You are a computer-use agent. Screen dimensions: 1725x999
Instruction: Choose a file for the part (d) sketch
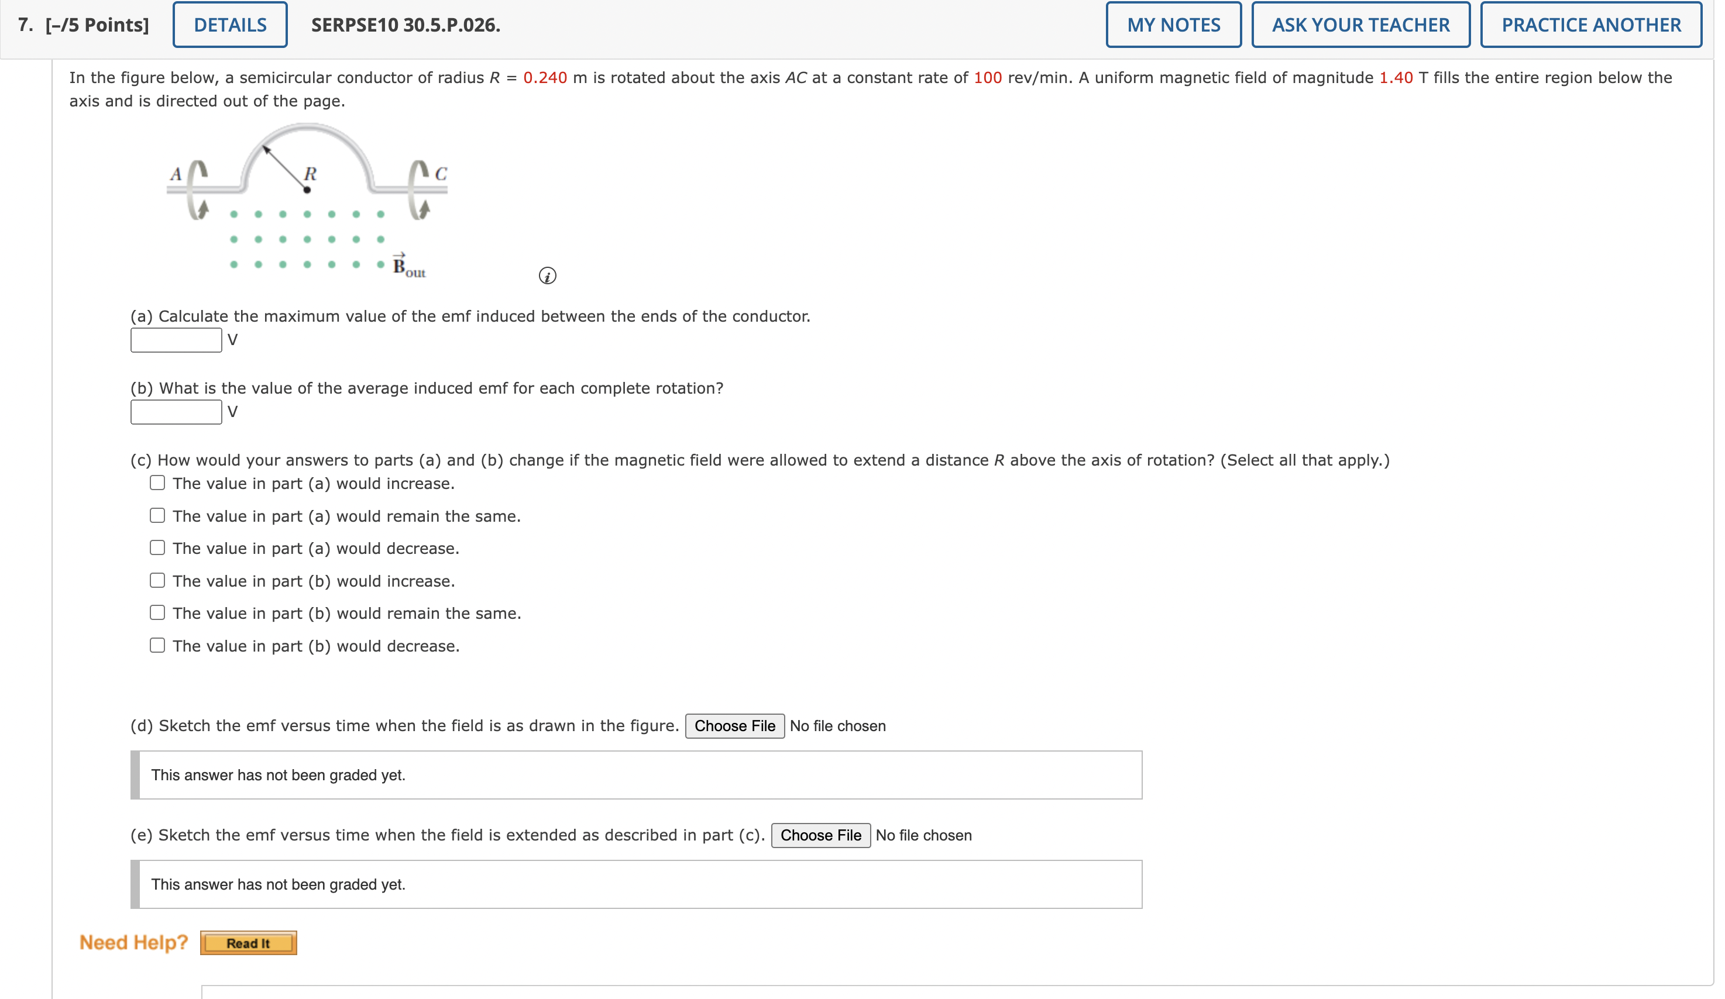tap(734, 725)
